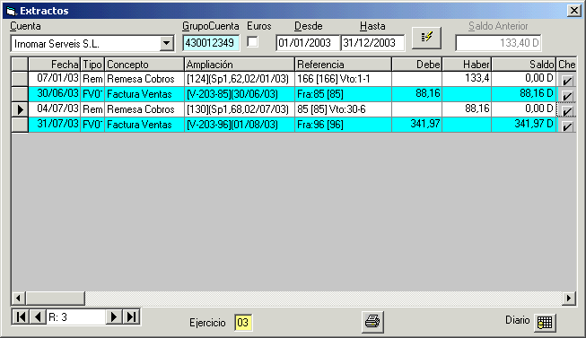Click the printer icon button
The width and height of the screenshot is (586, 338).
[x=372, y=322]
